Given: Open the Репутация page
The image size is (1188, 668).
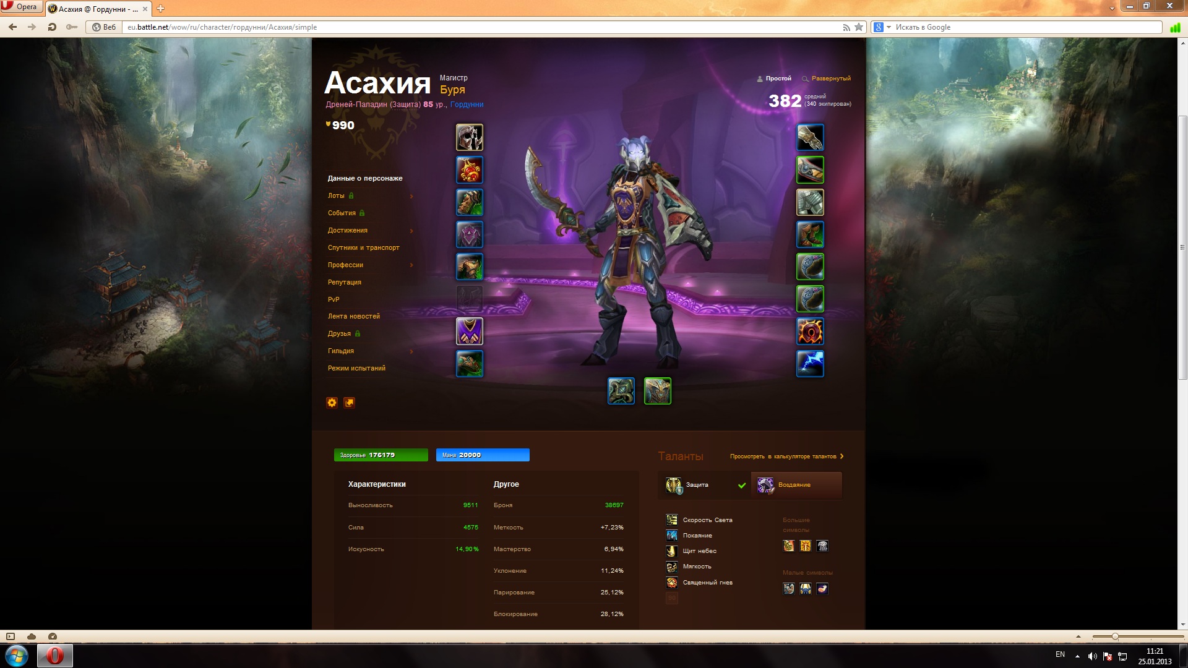Looking at the screenshot, I should [345, 282].
